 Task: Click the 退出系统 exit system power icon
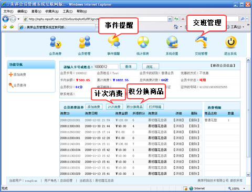click(x=230, y=42)
